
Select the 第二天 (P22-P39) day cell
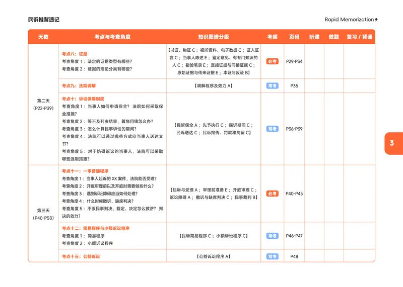coord(43,105)
